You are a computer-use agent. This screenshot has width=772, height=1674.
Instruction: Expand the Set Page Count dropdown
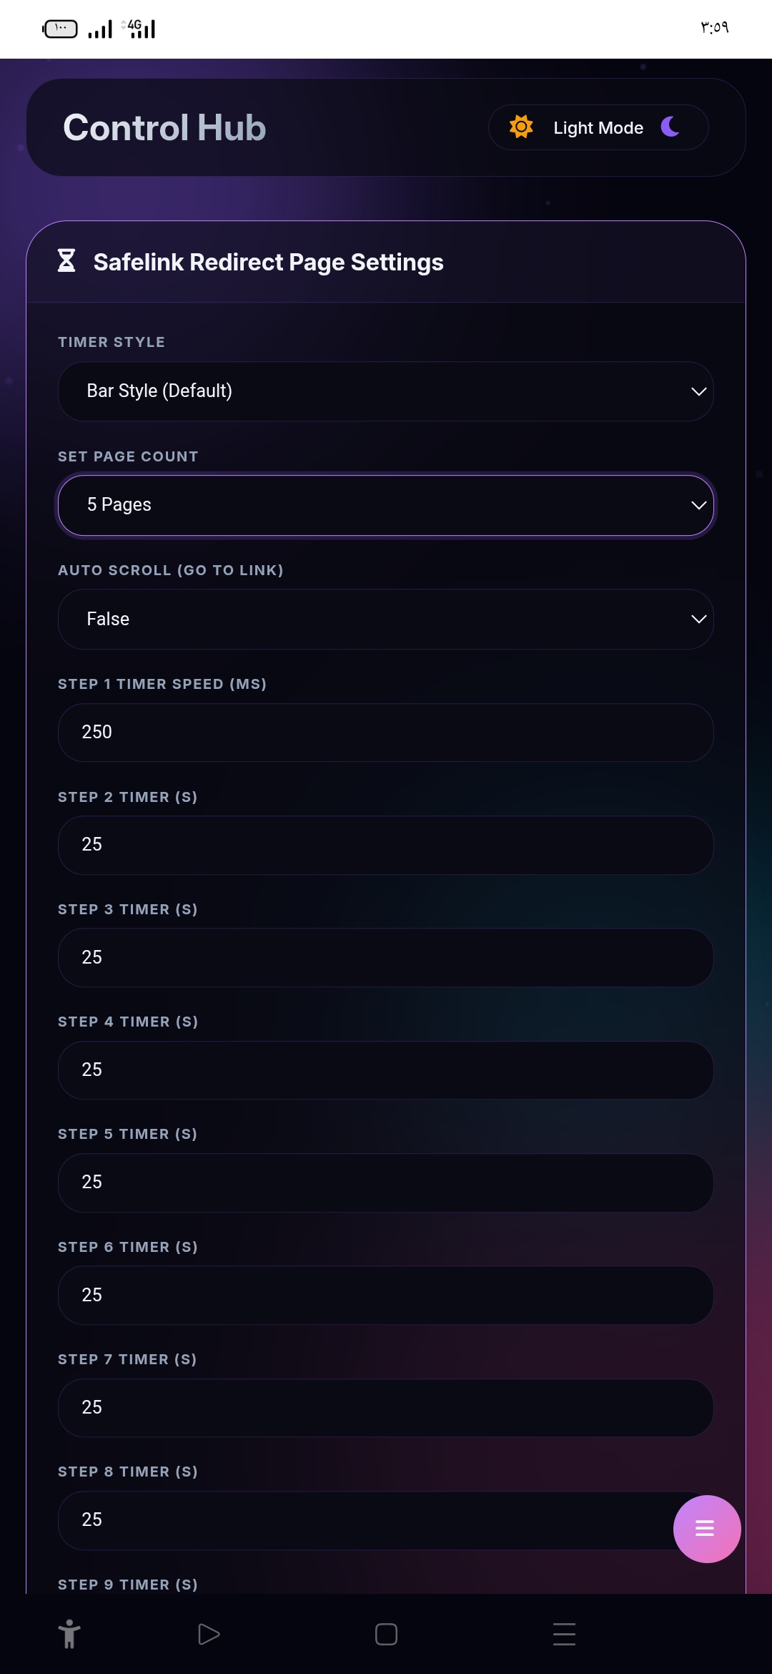386,505
